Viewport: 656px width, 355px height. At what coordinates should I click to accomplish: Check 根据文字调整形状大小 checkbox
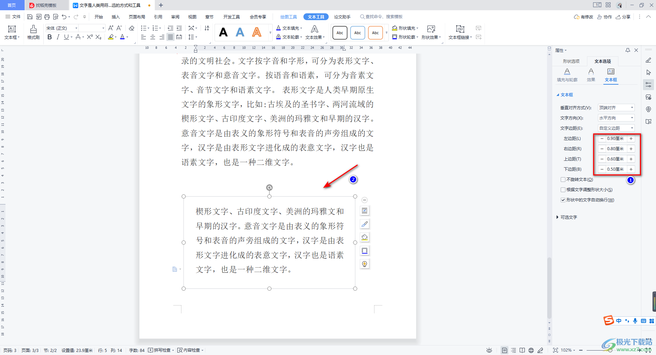point(563,190)
